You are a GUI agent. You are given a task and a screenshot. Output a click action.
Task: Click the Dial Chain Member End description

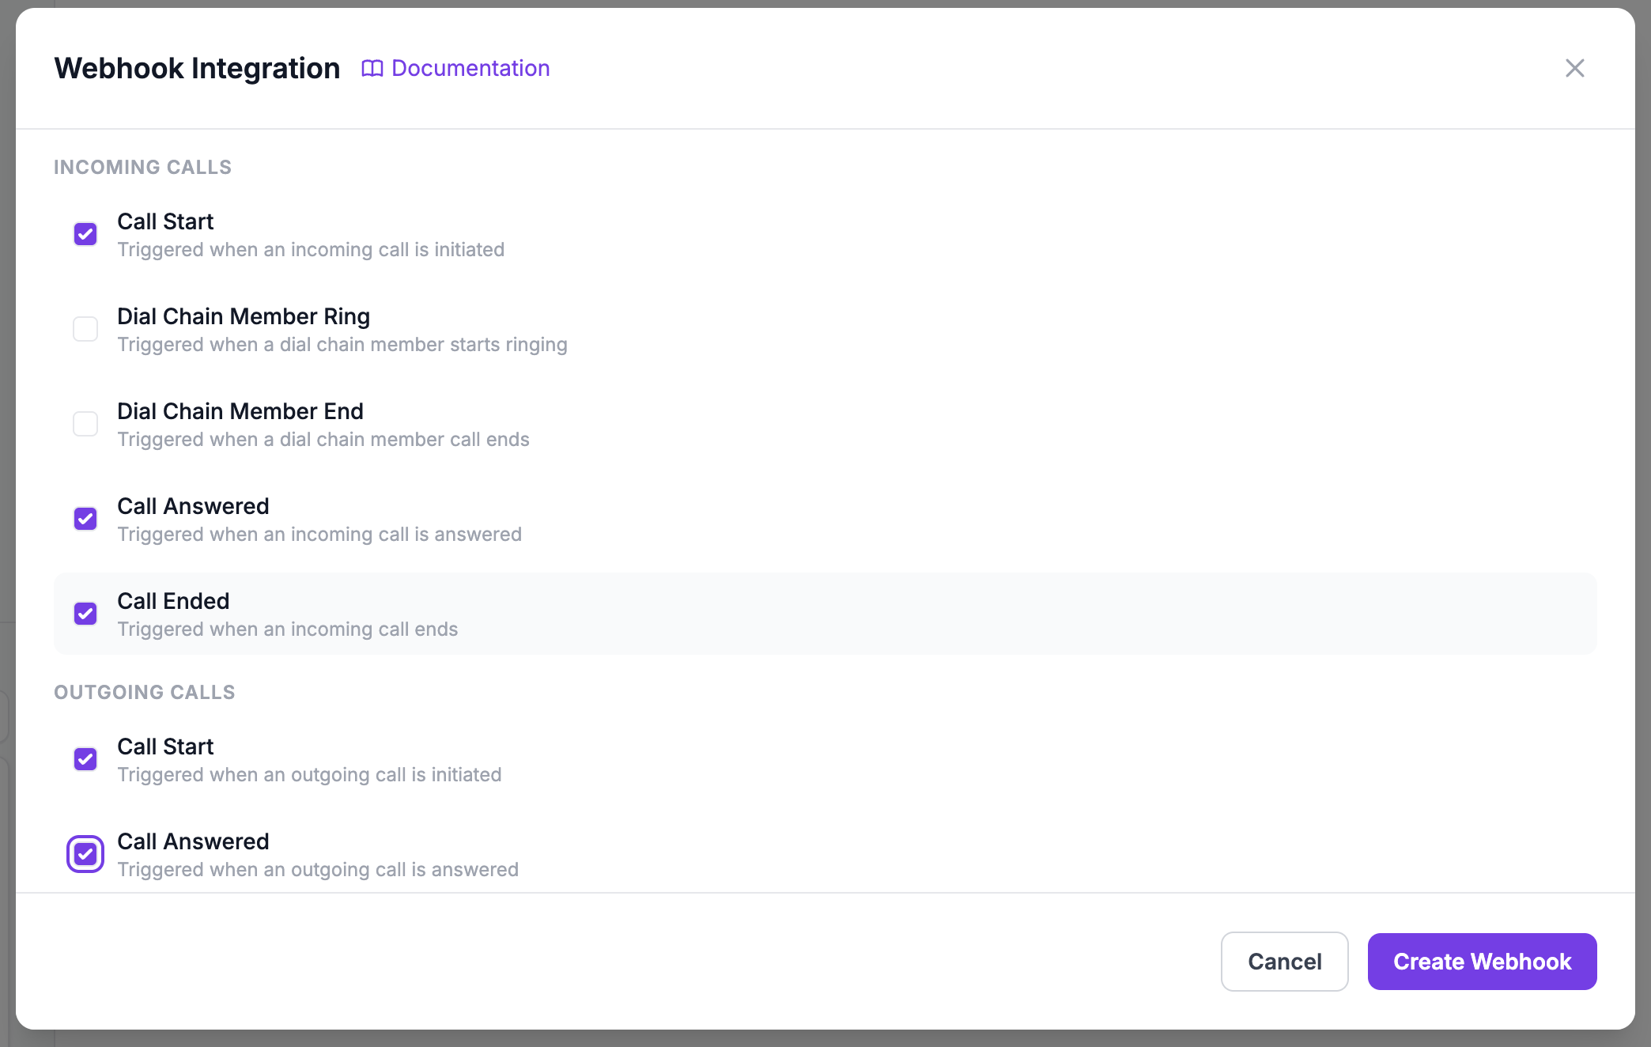(x=323, y=440)
